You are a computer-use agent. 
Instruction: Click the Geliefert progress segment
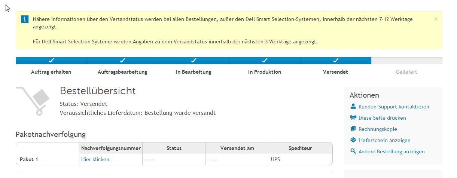pos(406,61)
